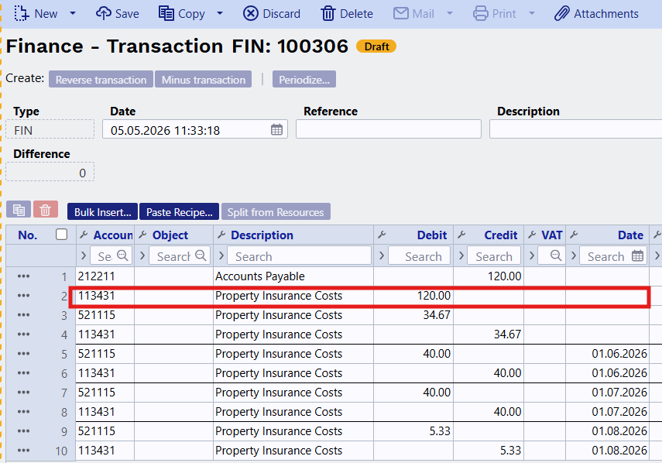Open the row menu dots for row 5
Image resolution: width=662 pixels, height=463 pixels.
24,354
